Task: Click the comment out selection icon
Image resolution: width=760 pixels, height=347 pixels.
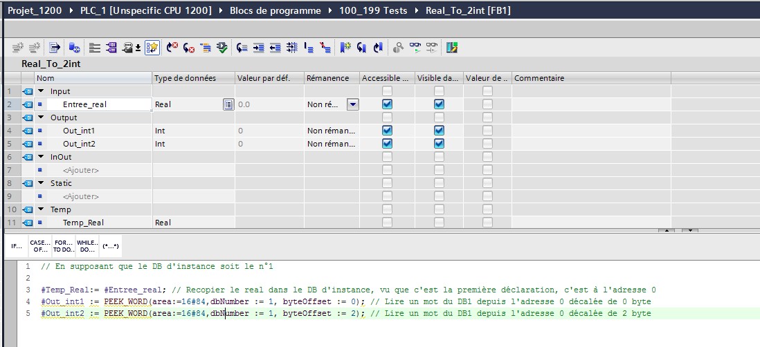Action: 309,48
